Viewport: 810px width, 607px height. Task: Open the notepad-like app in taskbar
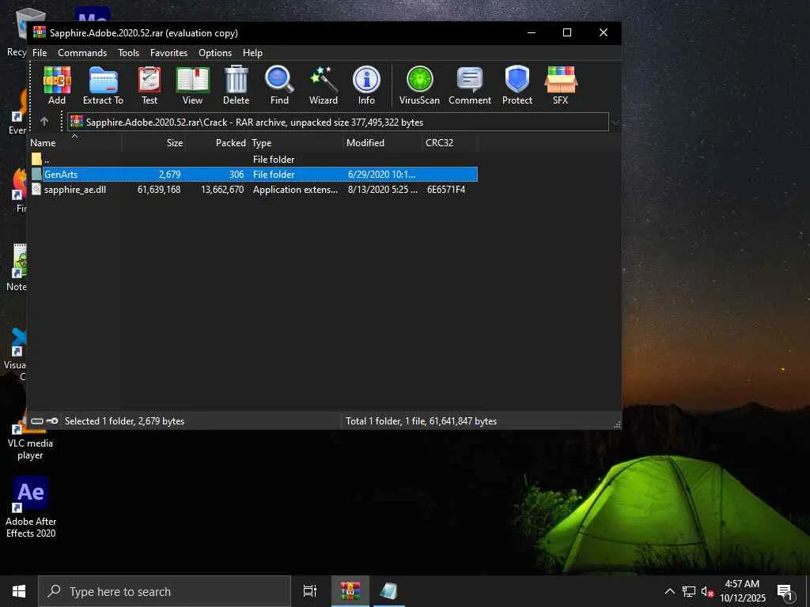[388, 591]
